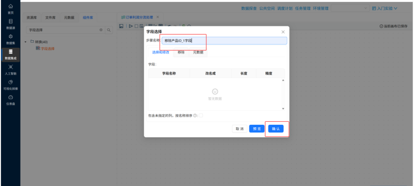Open the 入门实验 dropdown menu
The width and height of the screenshot is (414, 186).
(x=385, y=8)
